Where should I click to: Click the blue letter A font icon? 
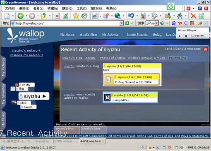click(x=180, y=16)
